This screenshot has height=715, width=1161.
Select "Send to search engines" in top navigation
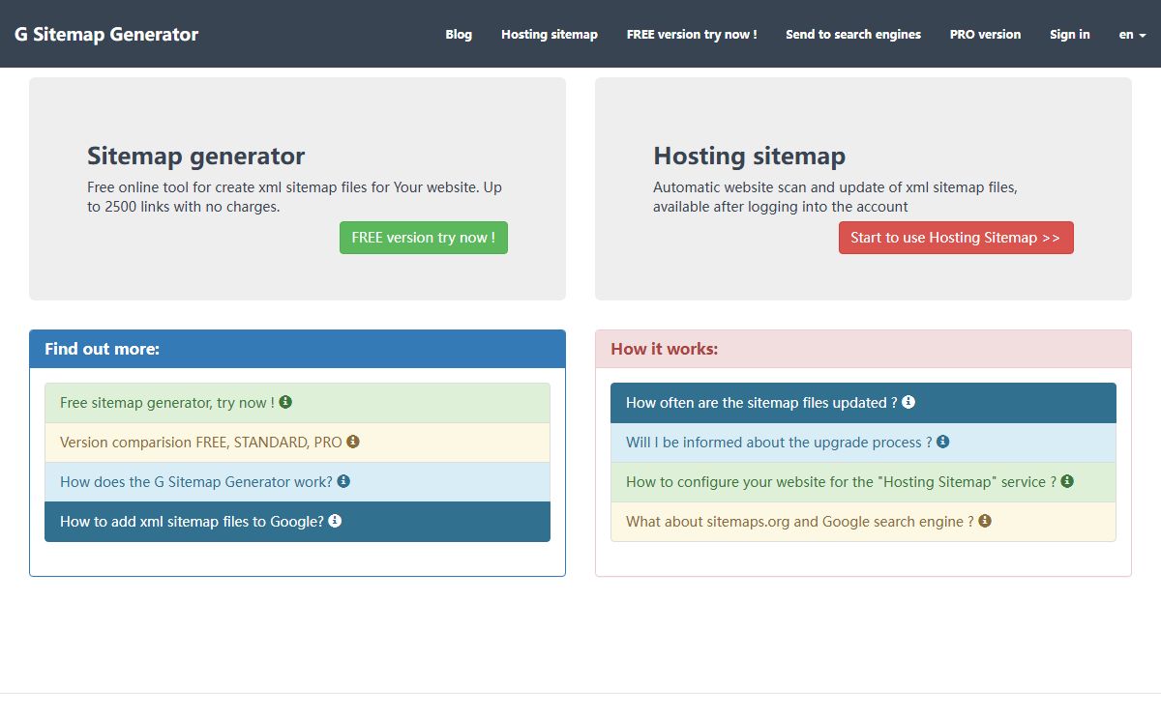tap(853, 34)
